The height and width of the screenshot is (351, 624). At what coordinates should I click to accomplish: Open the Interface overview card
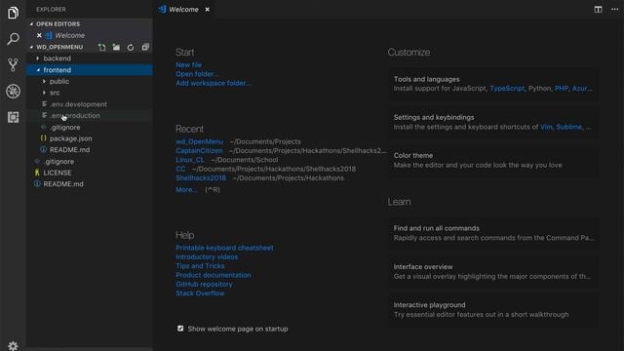tap(493, 272)
